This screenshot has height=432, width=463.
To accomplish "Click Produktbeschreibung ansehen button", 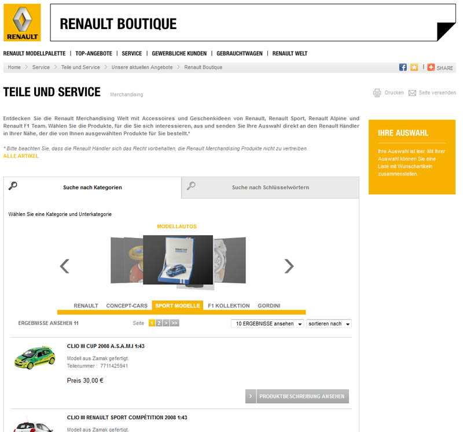I will tap(301, 397).
